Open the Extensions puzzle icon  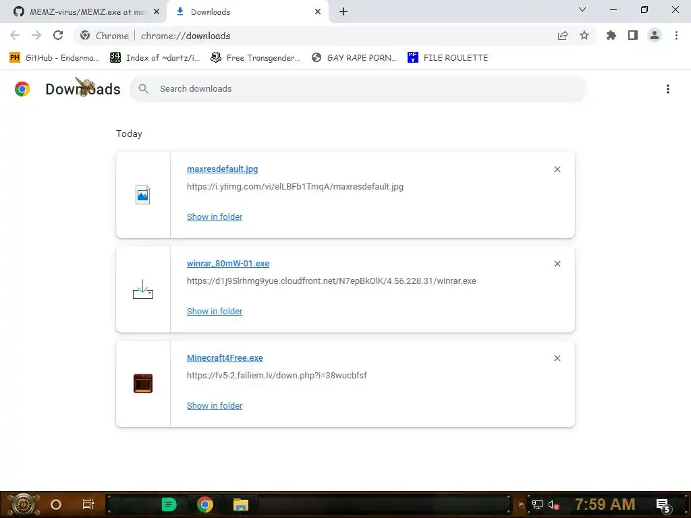point(611,35)
